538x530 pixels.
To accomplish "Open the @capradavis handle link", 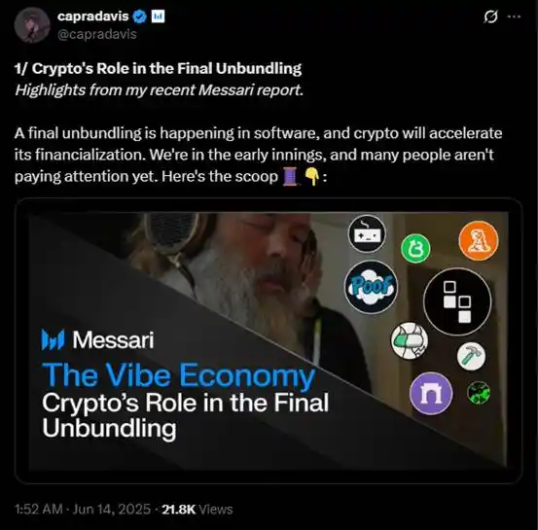I will click(97, 34).
